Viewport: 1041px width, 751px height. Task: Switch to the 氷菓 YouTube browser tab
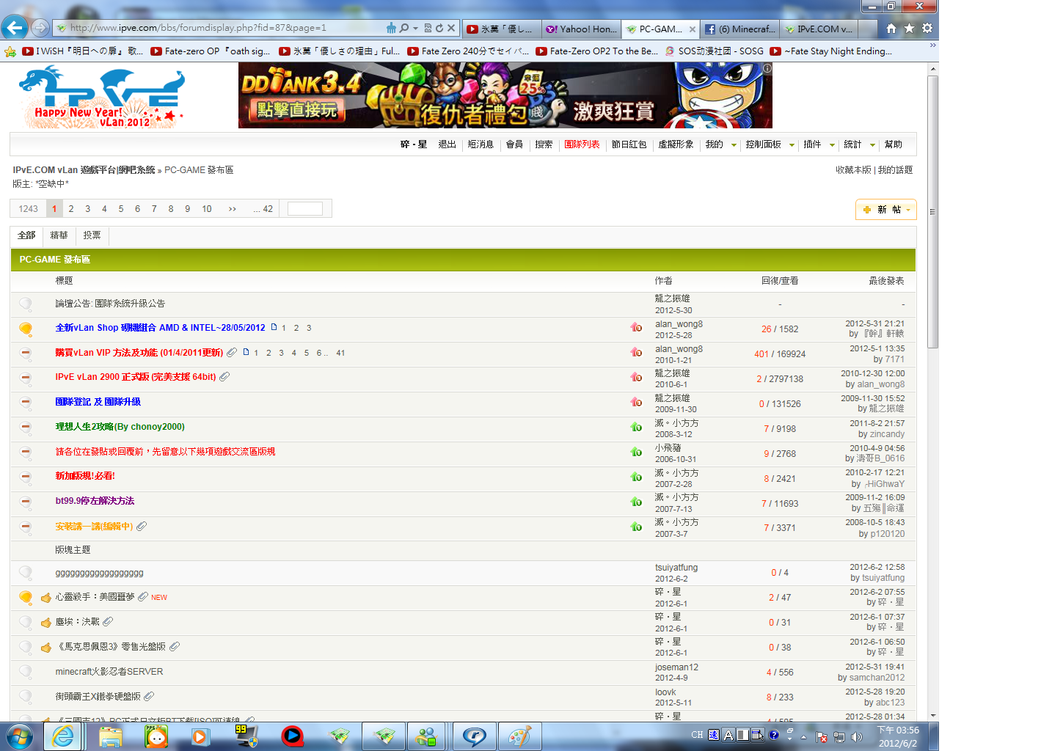[502, 29]
